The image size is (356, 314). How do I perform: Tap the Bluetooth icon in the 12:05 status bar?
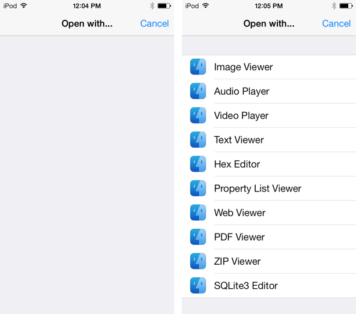pos(334,5)
